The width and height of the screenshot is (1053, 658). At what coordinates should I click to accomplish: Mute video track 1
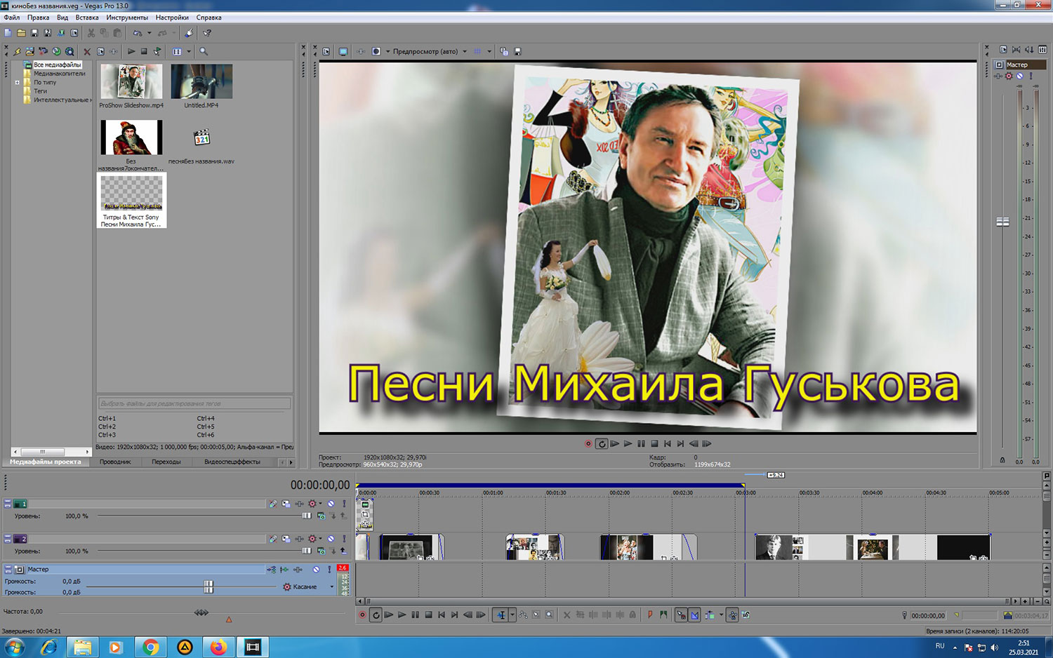tap(331, 504)
